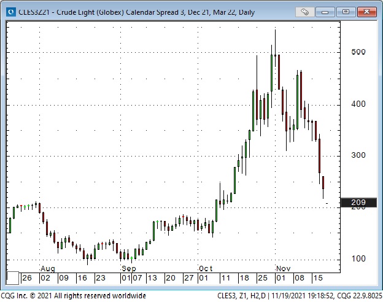
Task: Click the 400 price scale label
Action: [x=358, y=104]
